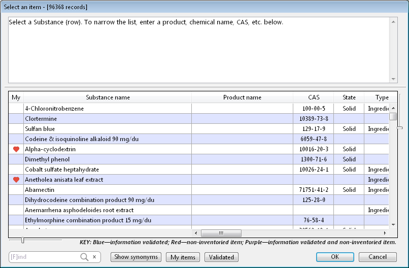Click the magnifier icon in the Find box

[84, 257]
